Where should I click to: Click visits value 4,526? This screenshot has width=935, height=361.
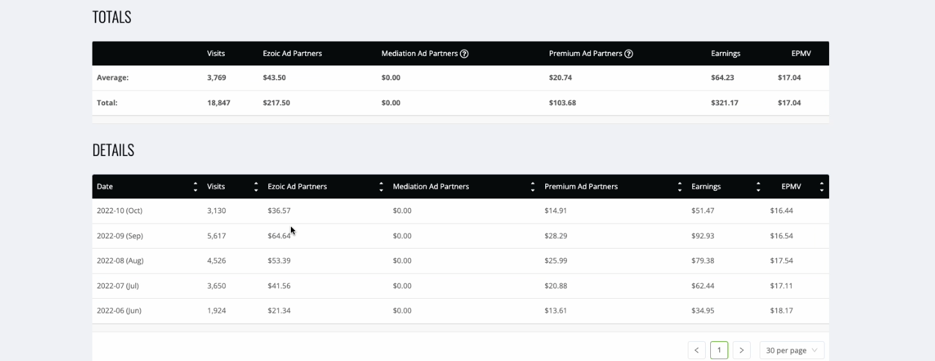point(216,261)
